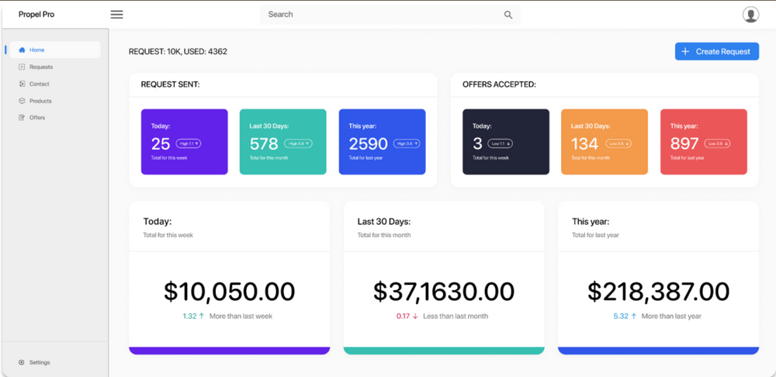The image size is (776, 377).
Task: Select the dark Today offers card
Action: (x=506, y=142)
